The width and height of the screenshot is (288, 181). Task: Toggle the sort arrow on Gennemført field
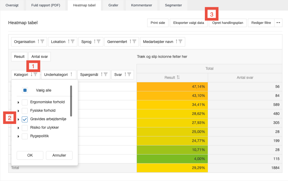130,41
